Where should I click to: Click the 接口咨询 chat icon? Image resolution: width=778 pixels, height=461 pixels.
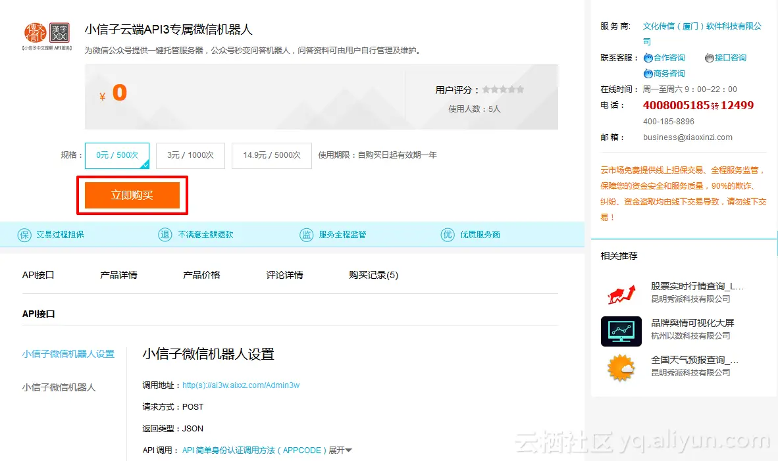pos(710,58)
